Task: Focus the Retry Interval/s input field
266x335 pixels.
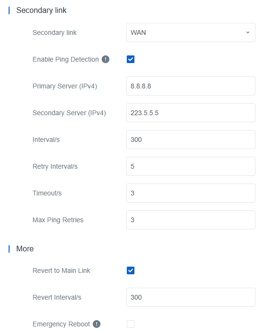Action: [191, 166]
